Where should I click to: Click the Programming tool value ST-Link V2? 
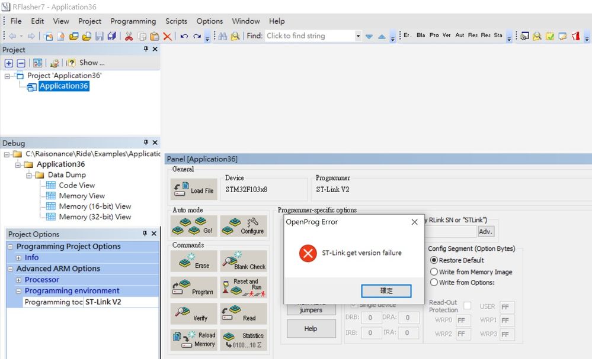pos(121,302)
